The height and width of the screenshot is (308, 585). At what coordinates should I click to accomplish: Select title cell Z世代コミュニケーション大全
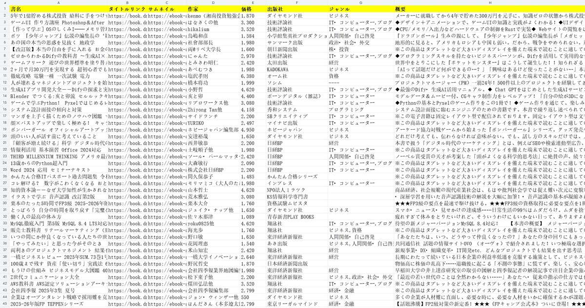coord(58,277)
